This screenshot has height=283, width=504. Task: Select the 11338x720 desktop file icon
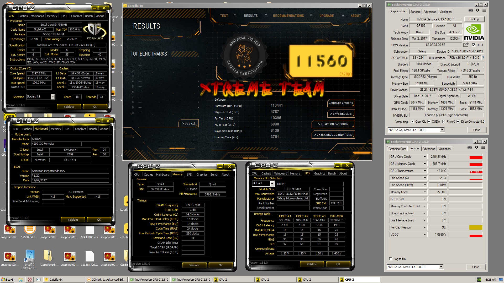click(x=90, y=258)
